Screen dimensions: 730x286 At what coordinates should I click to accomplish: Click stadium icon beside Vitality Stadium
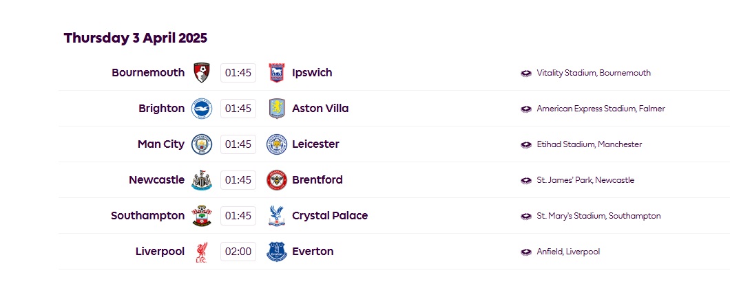tap(526, 73)
